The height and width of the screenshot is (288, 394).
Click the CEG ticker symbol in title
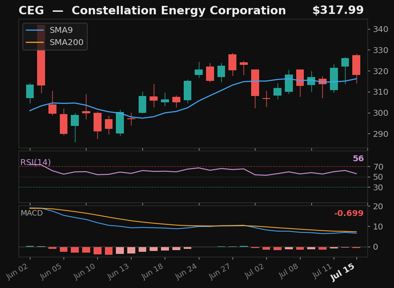pyautogui.click(x=31, y=11)
